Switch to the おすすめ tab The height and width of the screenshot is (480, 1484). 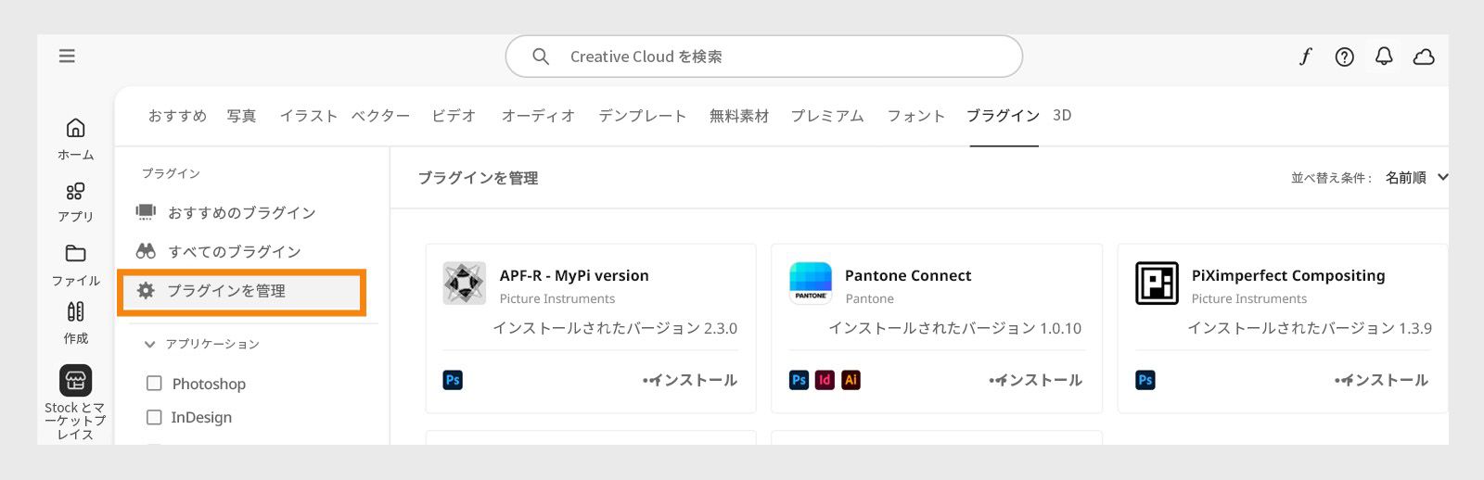[x=177, y=116]
